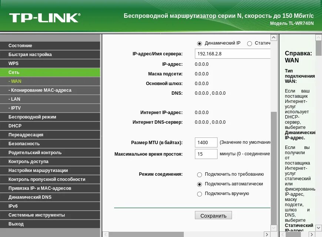The width and height of the screenshot is (322, 237).
Task: Open Контроль доступа section
Action: pos(50,162)
